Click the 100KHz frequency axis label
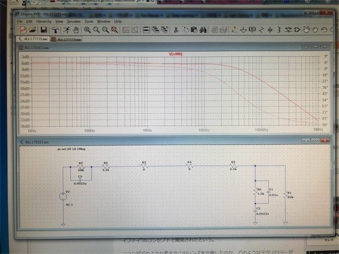This screenshot has width=339, height=254. tap(262, 130)
